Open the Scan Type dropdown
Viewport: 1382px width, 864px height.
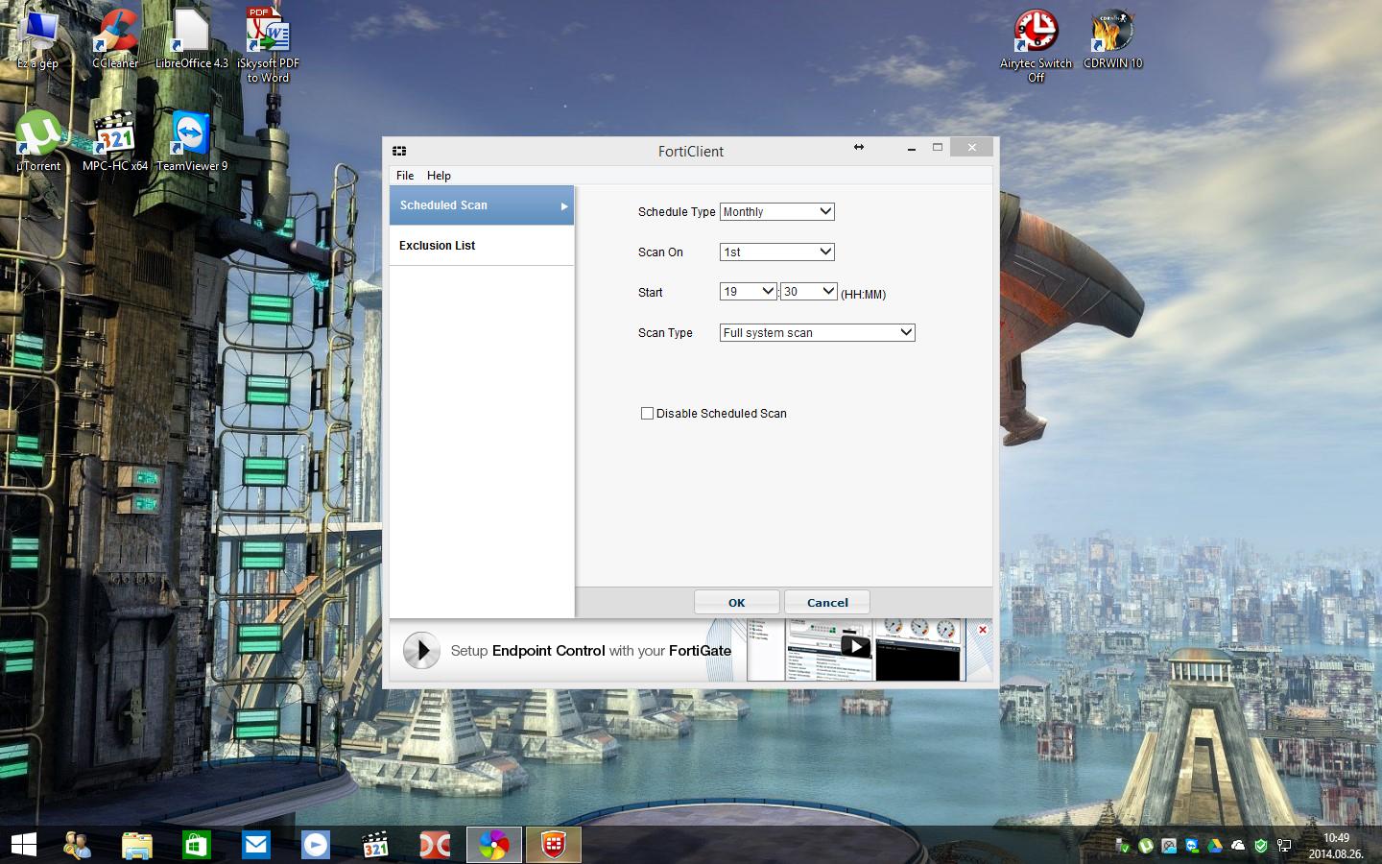818,332
